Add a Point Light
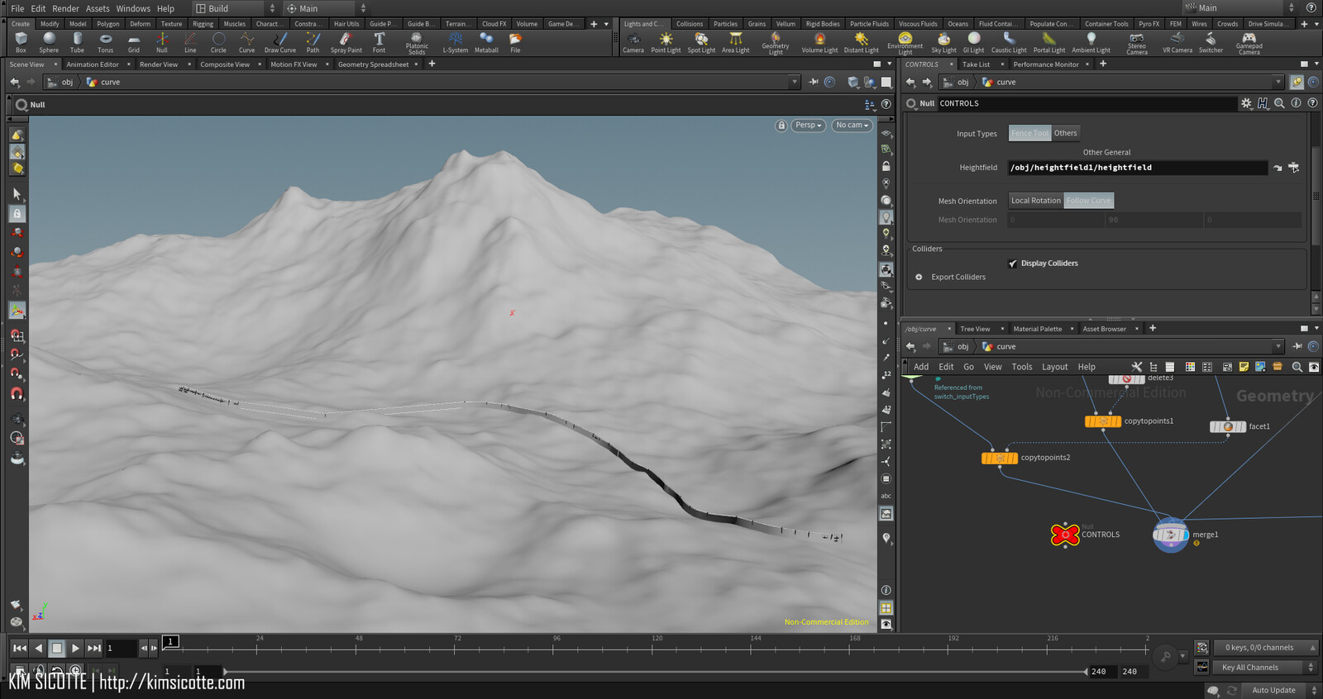 coord(666,43)
